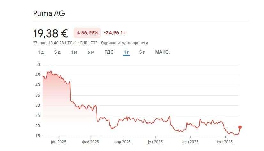
Task: Select the ГДС year-to-date tab
Action: point(109,52)
